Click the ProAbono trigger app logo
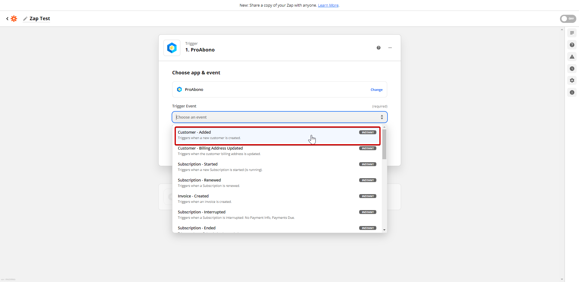 click(172, 48)
